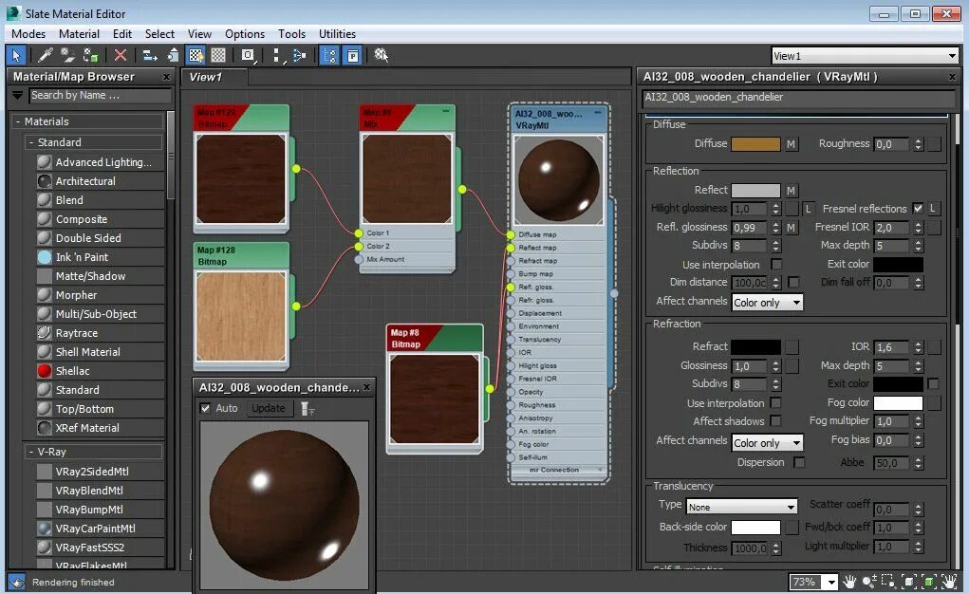The width and height of the screenshot is (969, 594).
Task: Click Map #128 light wood thumbnail
Action: point(241,317)
